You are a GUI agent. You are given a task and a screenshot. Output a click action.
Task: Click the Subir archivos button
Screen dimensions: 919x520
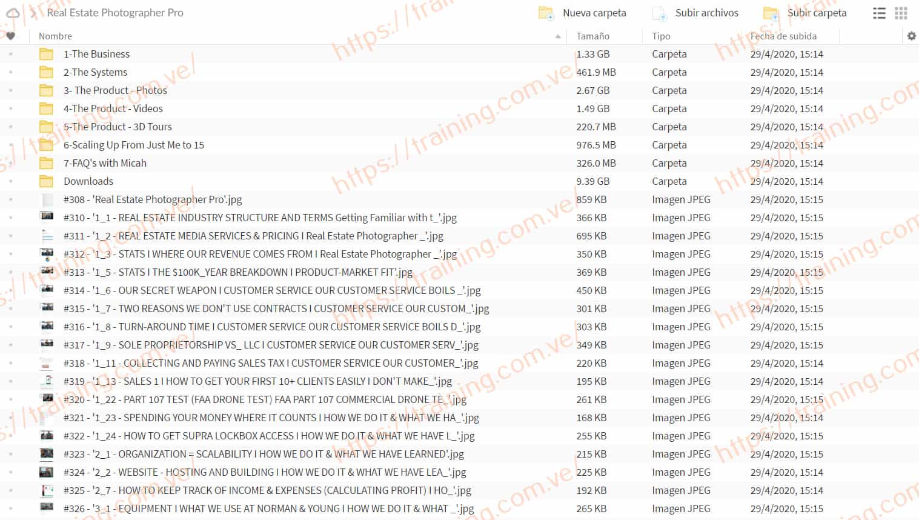point(695,13)
